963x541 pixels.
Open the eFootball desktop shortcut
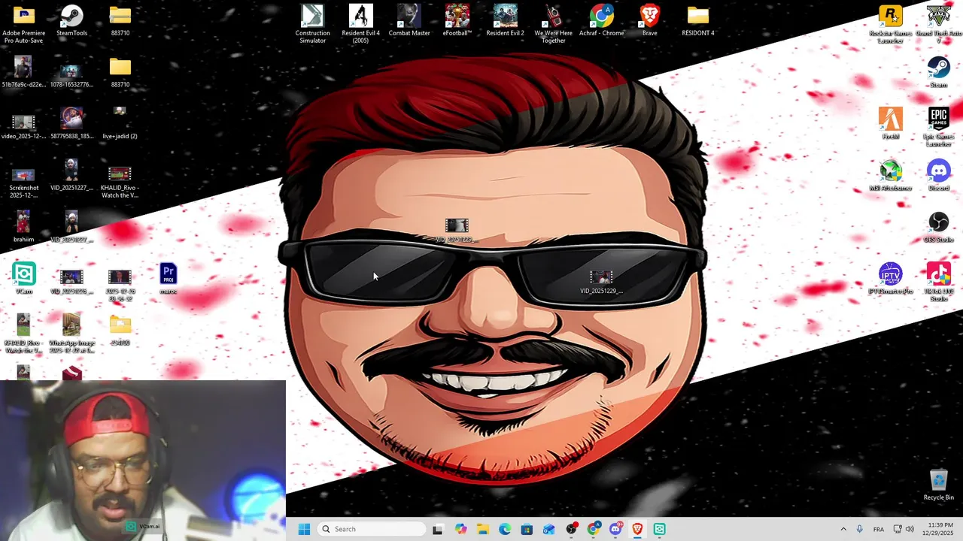pos(457,21)
